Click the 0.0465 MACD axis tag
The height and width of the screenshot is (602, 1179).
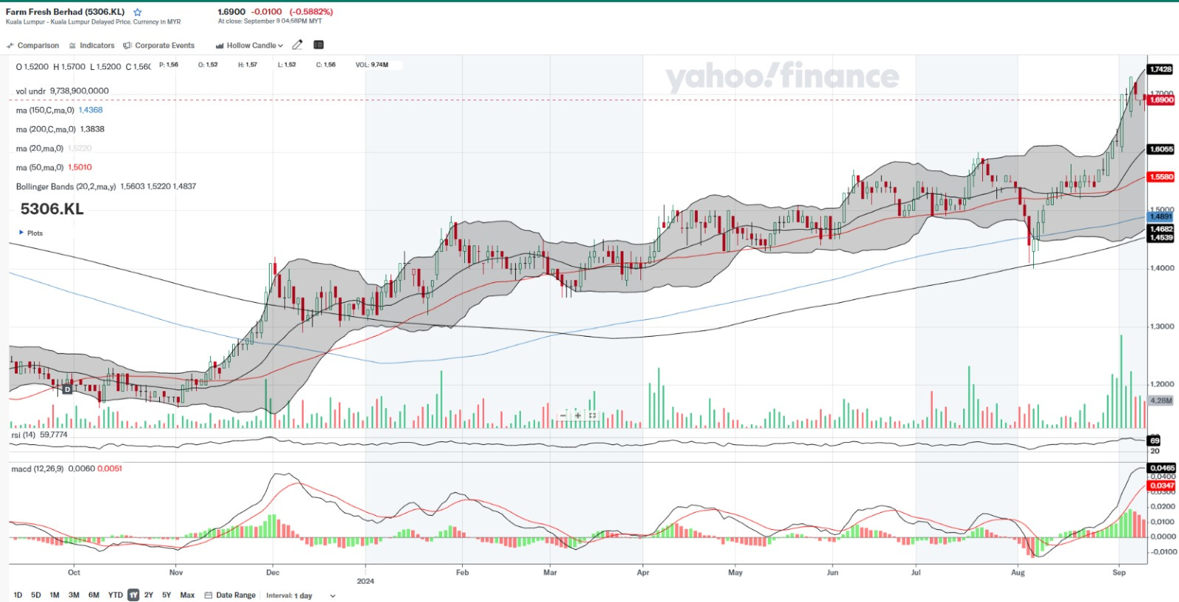point(1162,469)
